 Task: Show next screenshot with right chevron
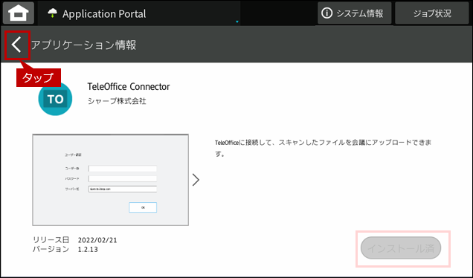tap(196, 180)
